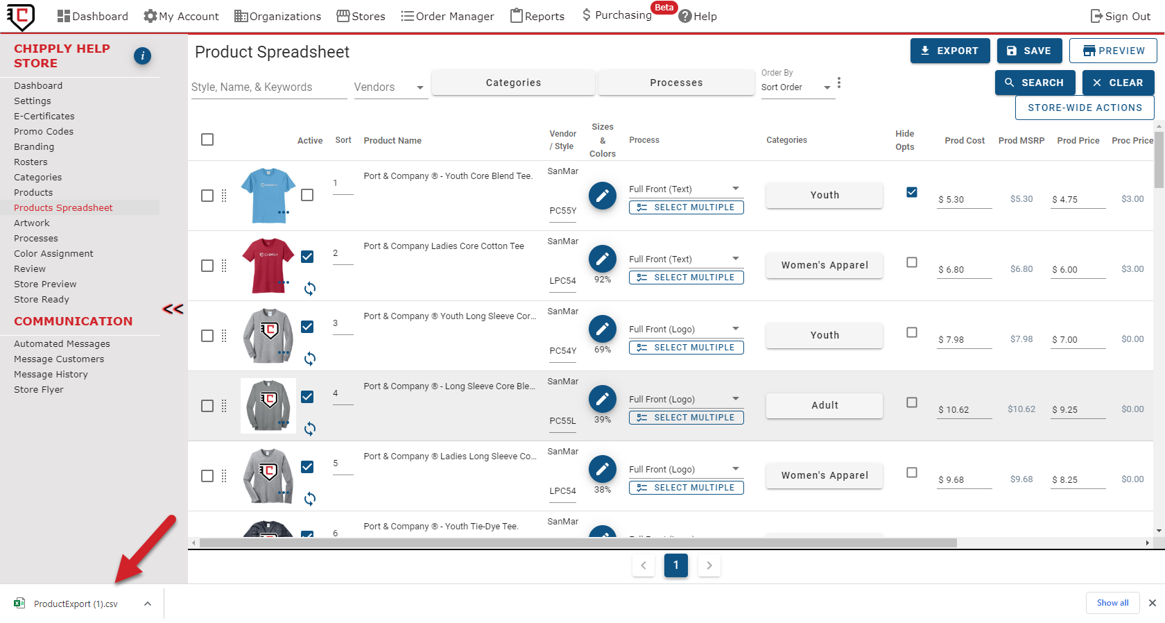Go to next page arrow
This screenshot has width=1165, height=623.
tap(709, 565)
